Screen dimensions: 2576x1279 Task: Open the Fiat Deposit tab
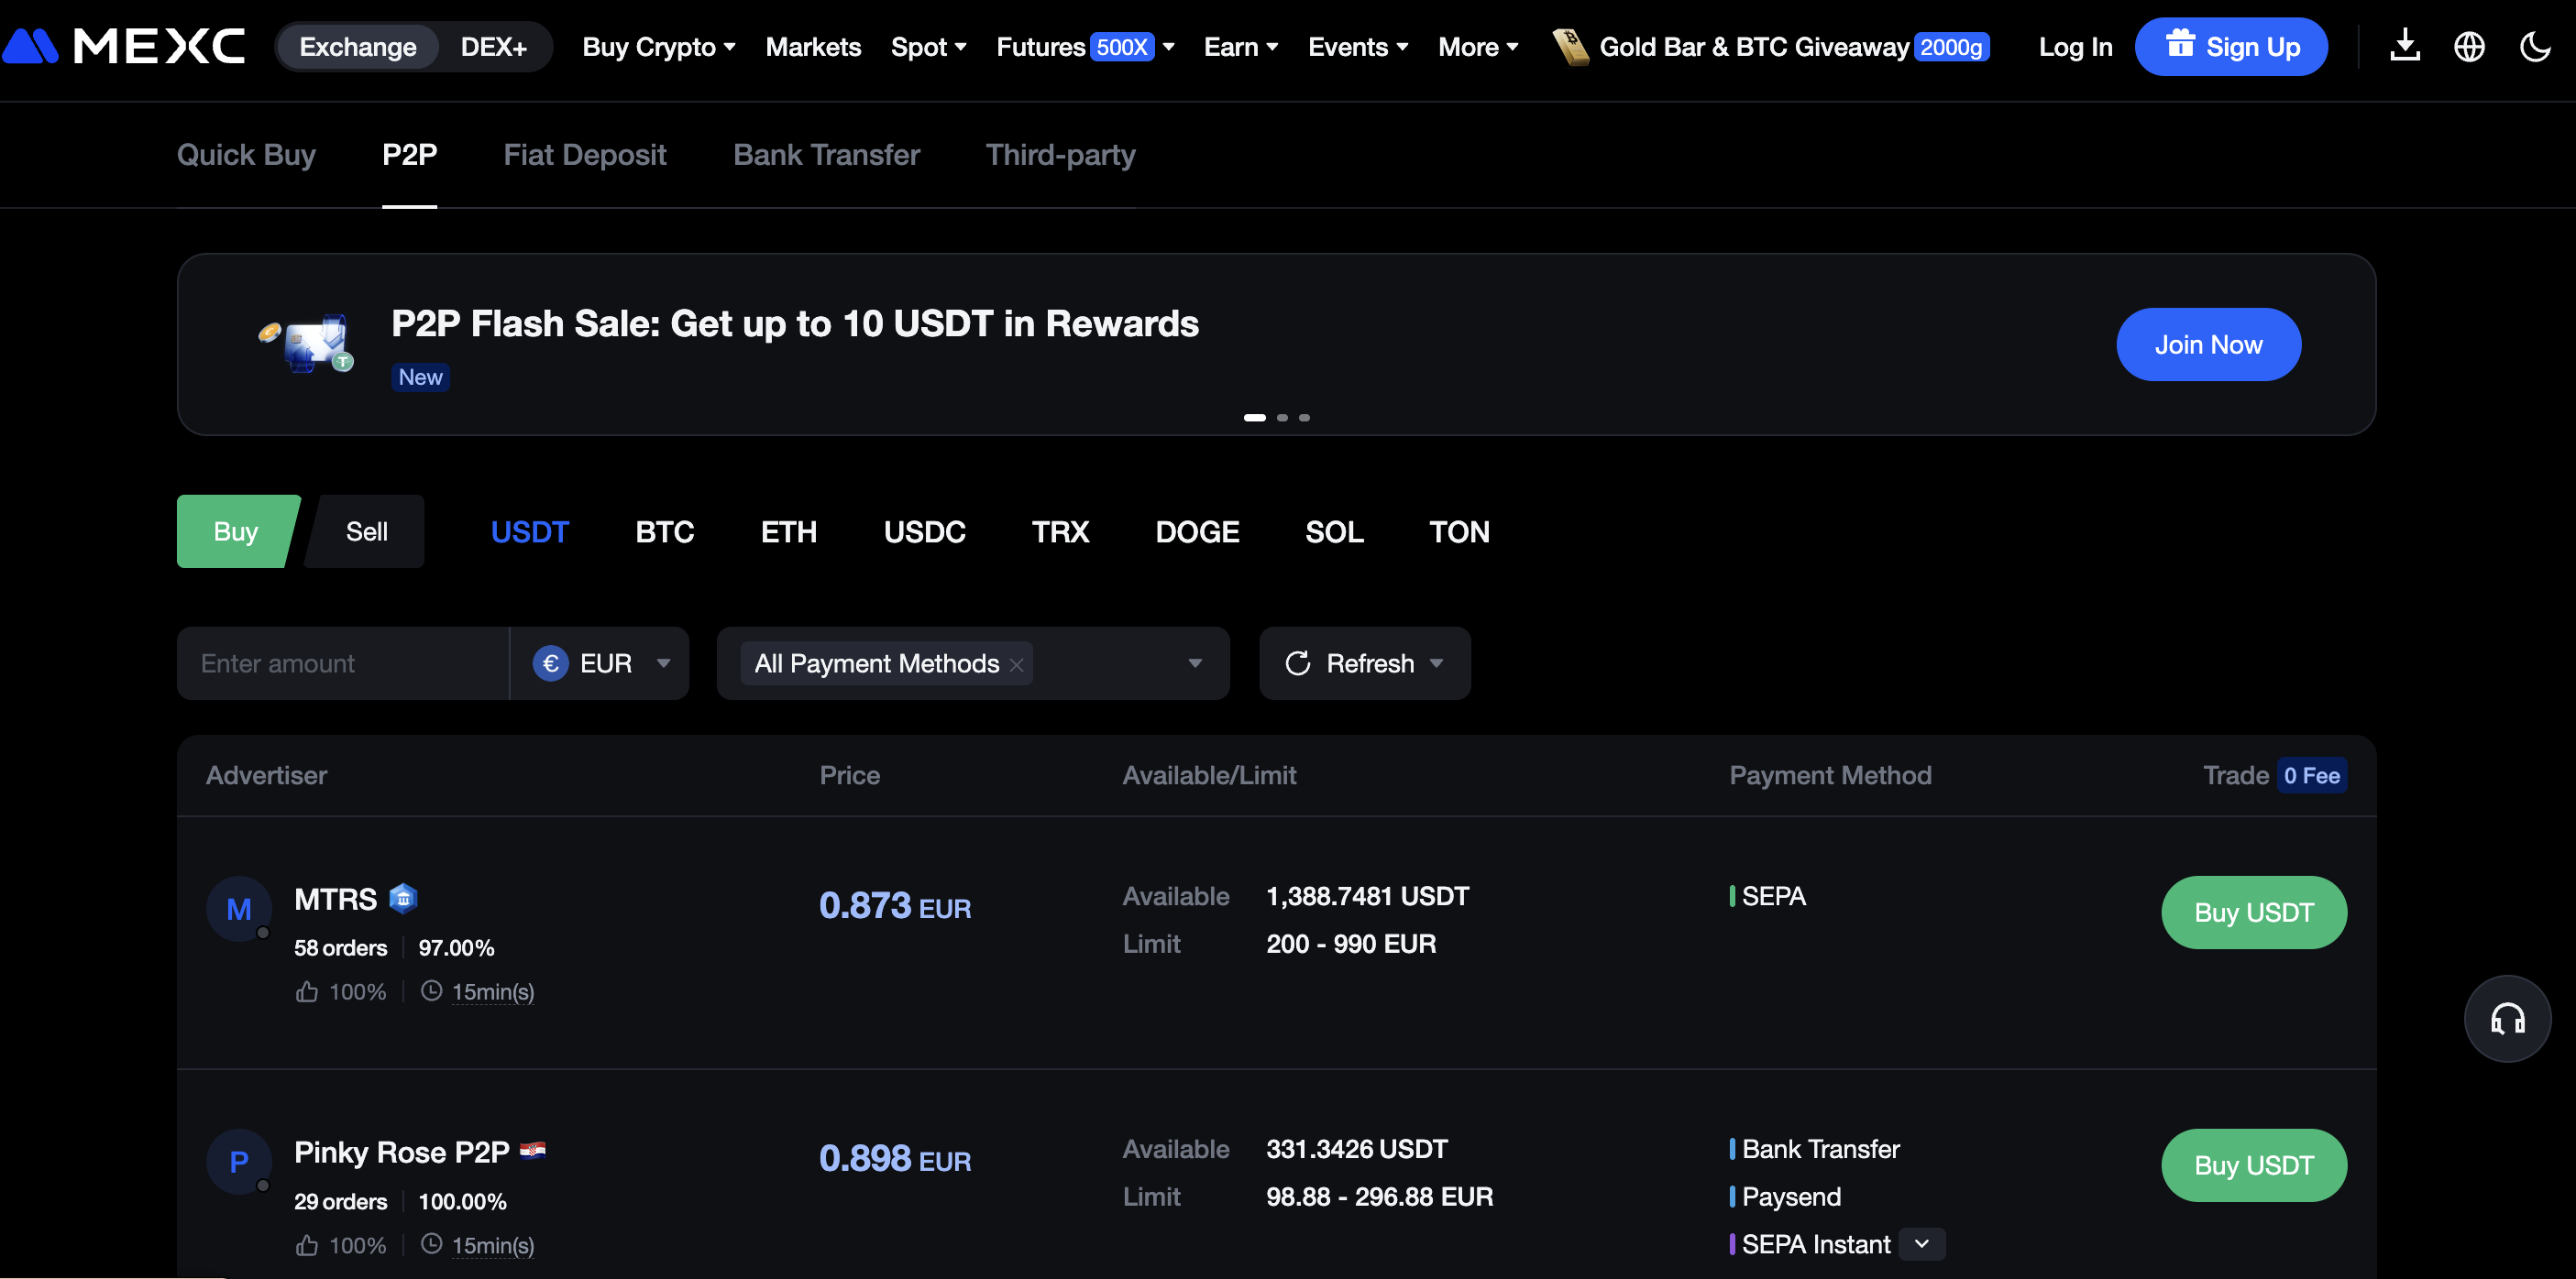[x=584, y=155]
